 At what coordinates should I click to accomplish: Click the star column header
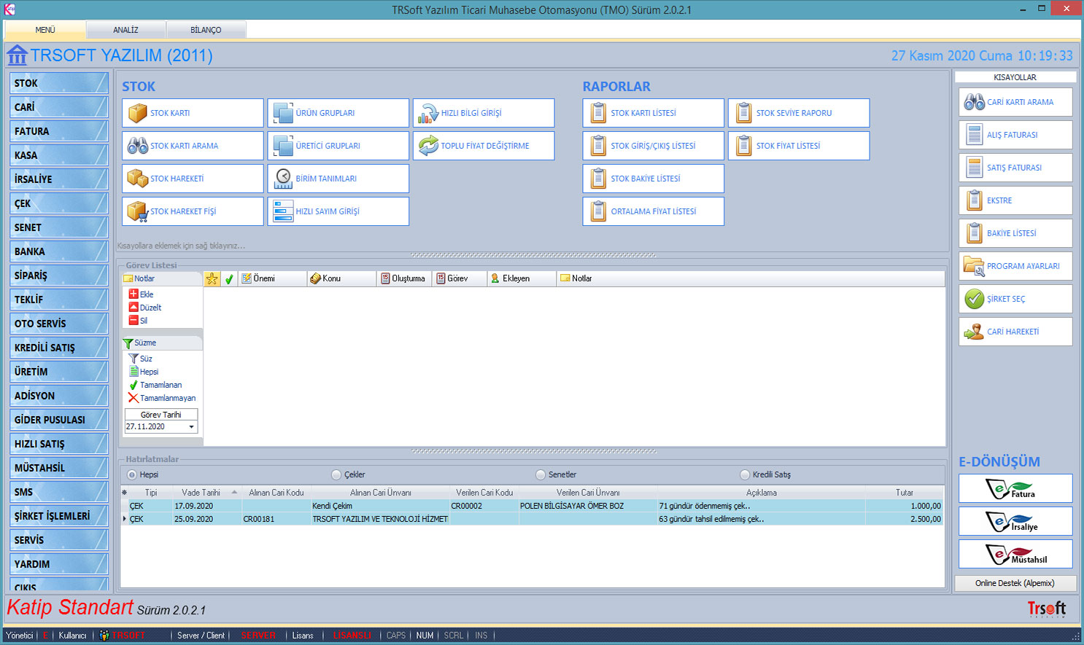[212, 278]
